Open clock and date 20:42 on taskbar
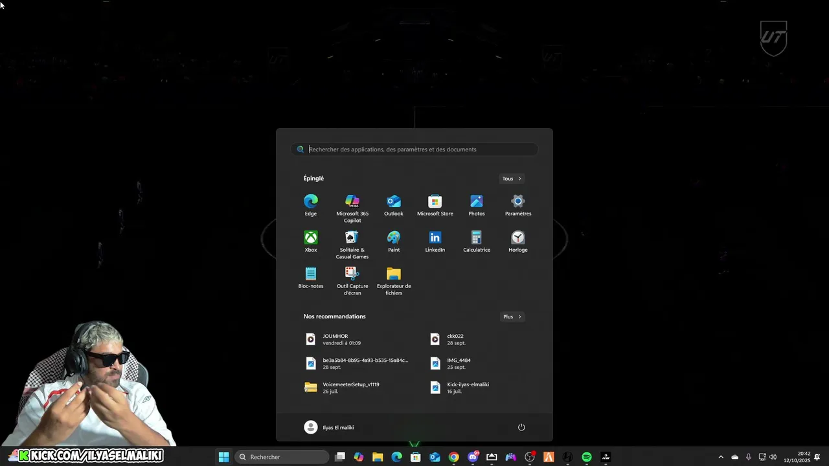Viewport: 829px width, 466px height. 797,457
